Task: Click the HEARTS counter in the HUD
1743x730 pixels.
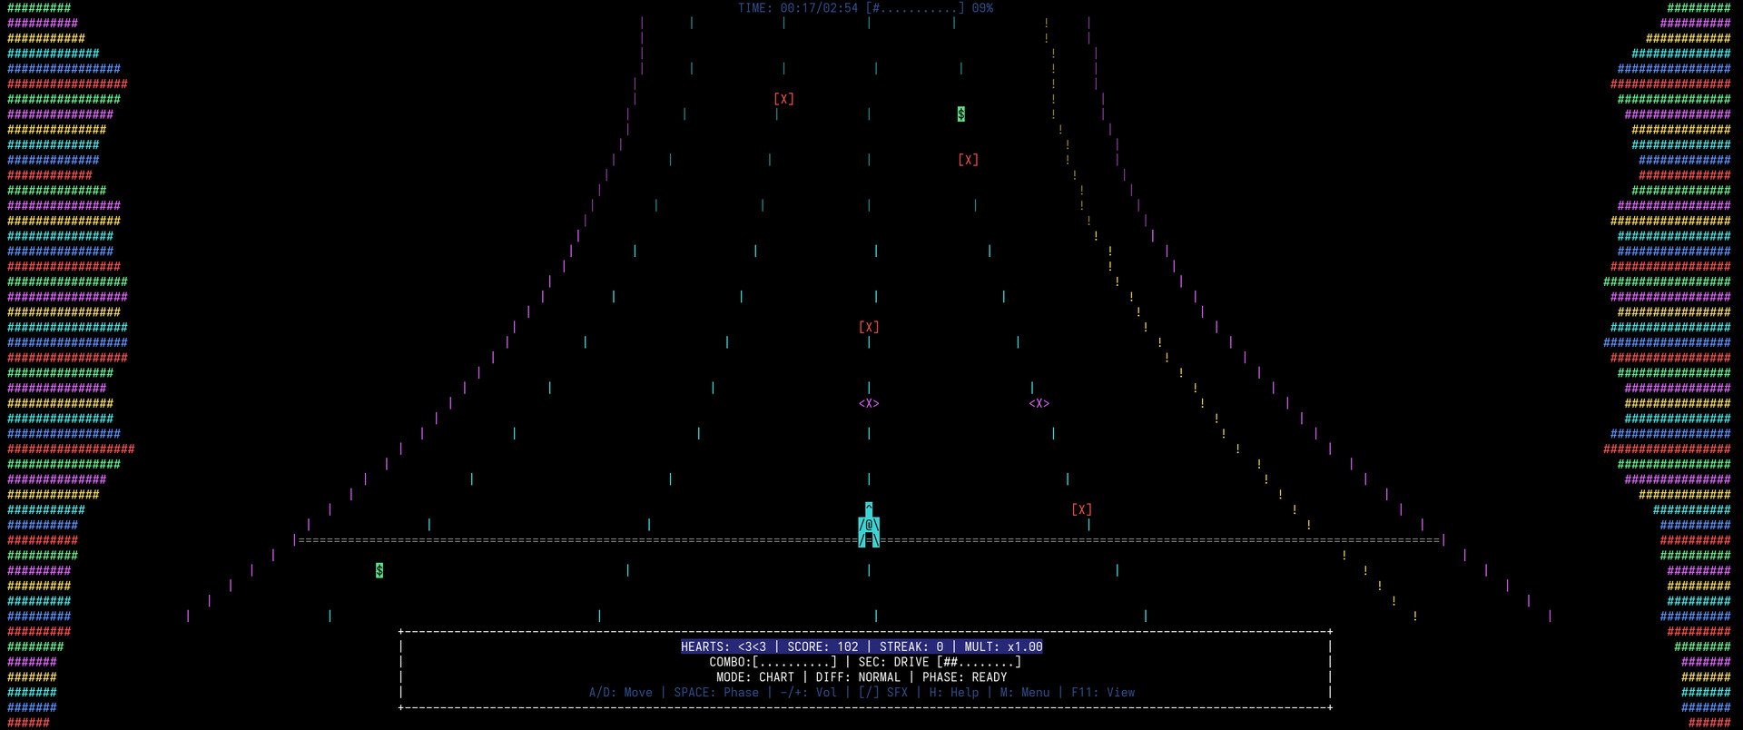Action: click(723, 647)
